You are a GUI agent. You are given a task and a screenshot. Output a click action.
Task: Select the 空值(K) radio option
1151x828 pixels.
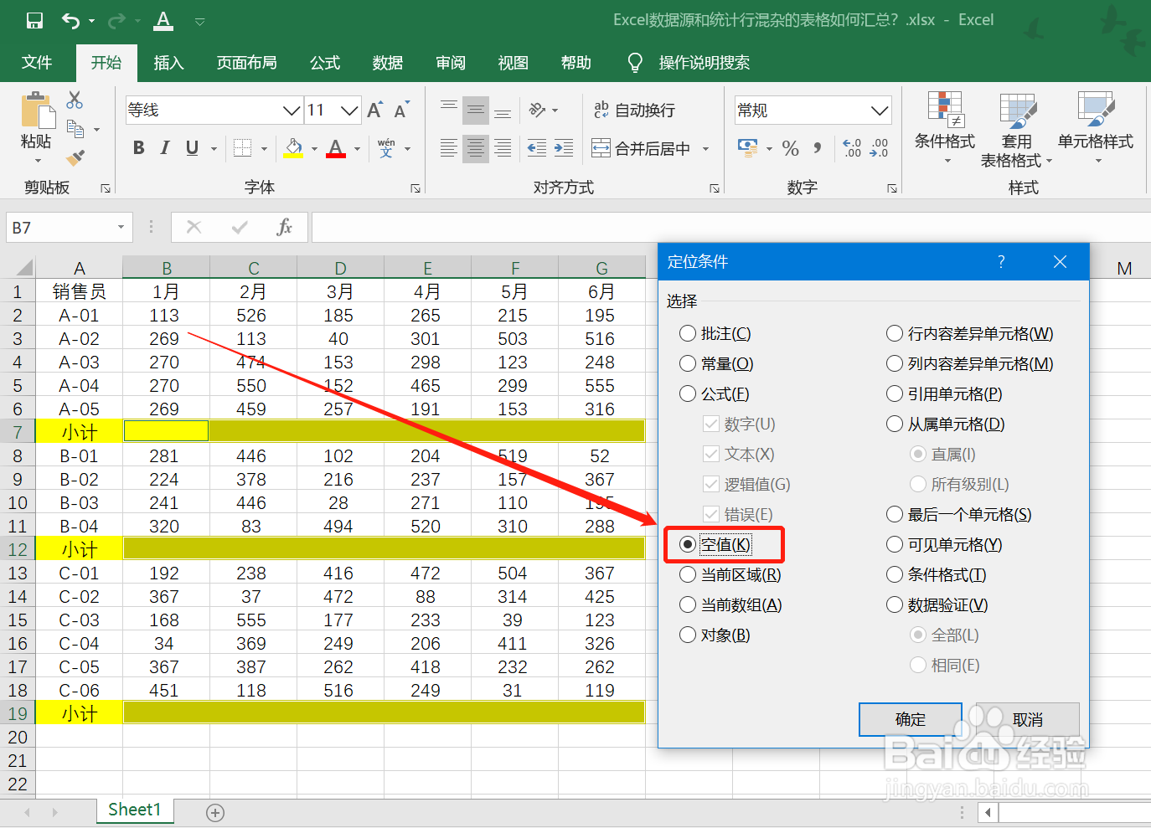coord(688,544)
